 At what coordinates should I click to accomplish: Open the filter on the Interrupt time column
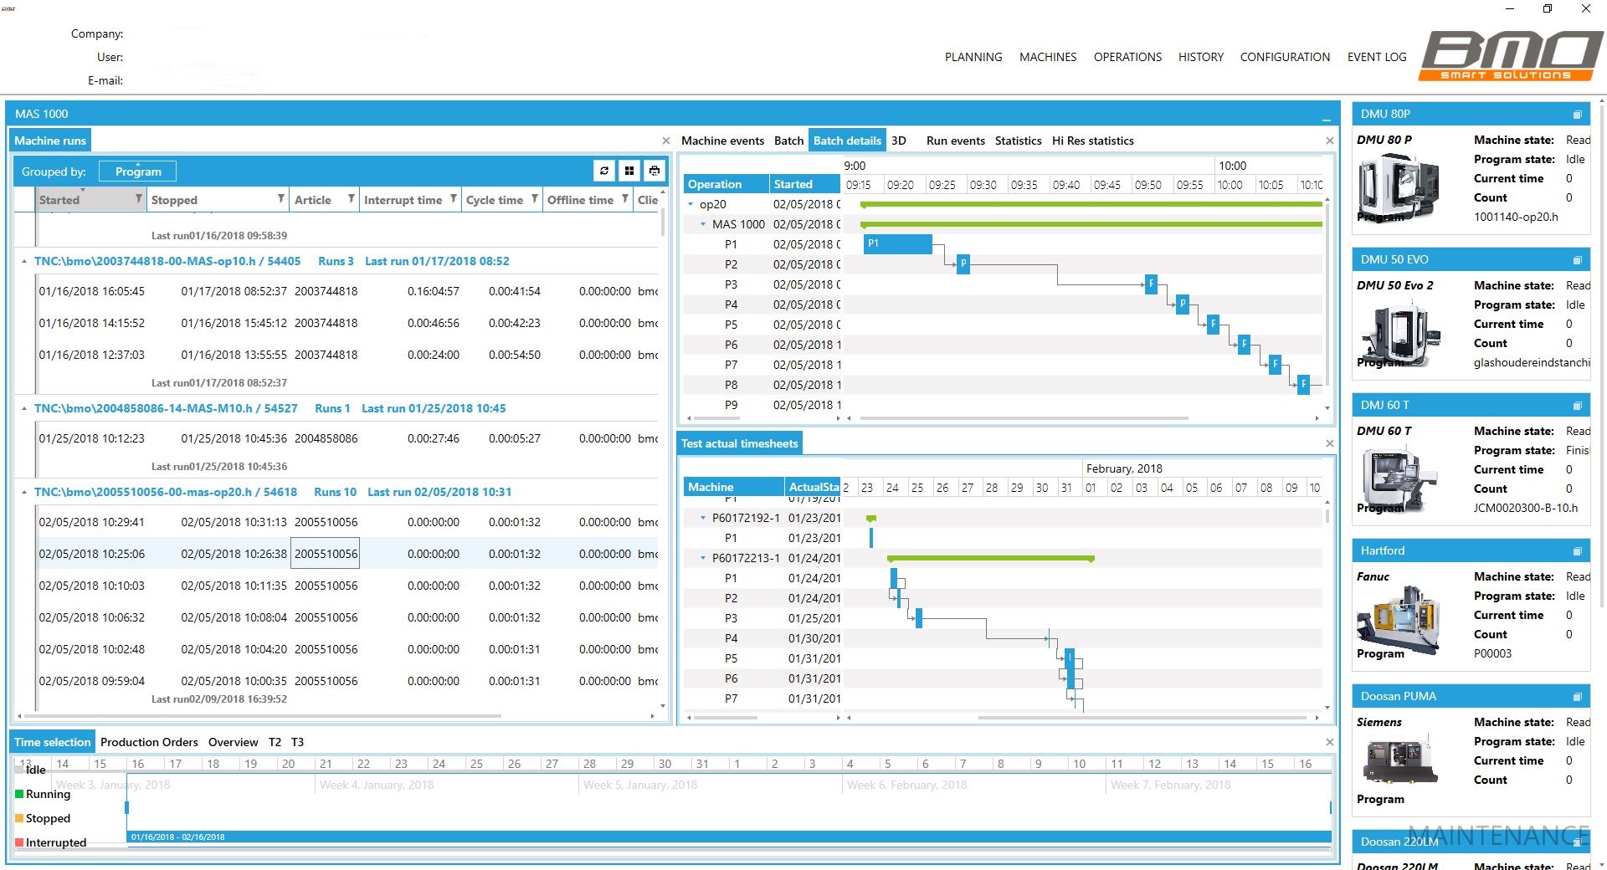click(454, 199)
